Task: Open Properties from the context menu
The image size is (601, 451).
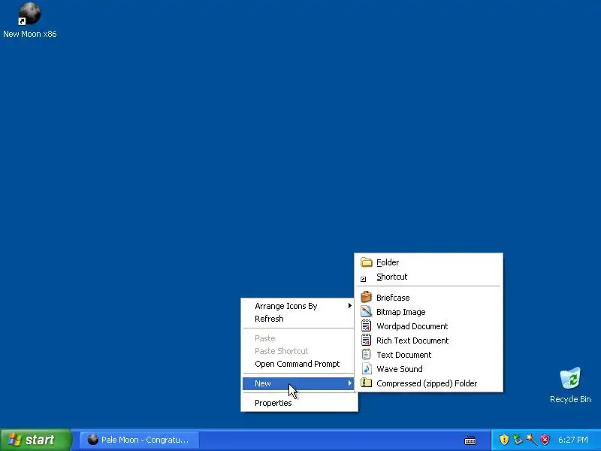Action: point(299,403)
